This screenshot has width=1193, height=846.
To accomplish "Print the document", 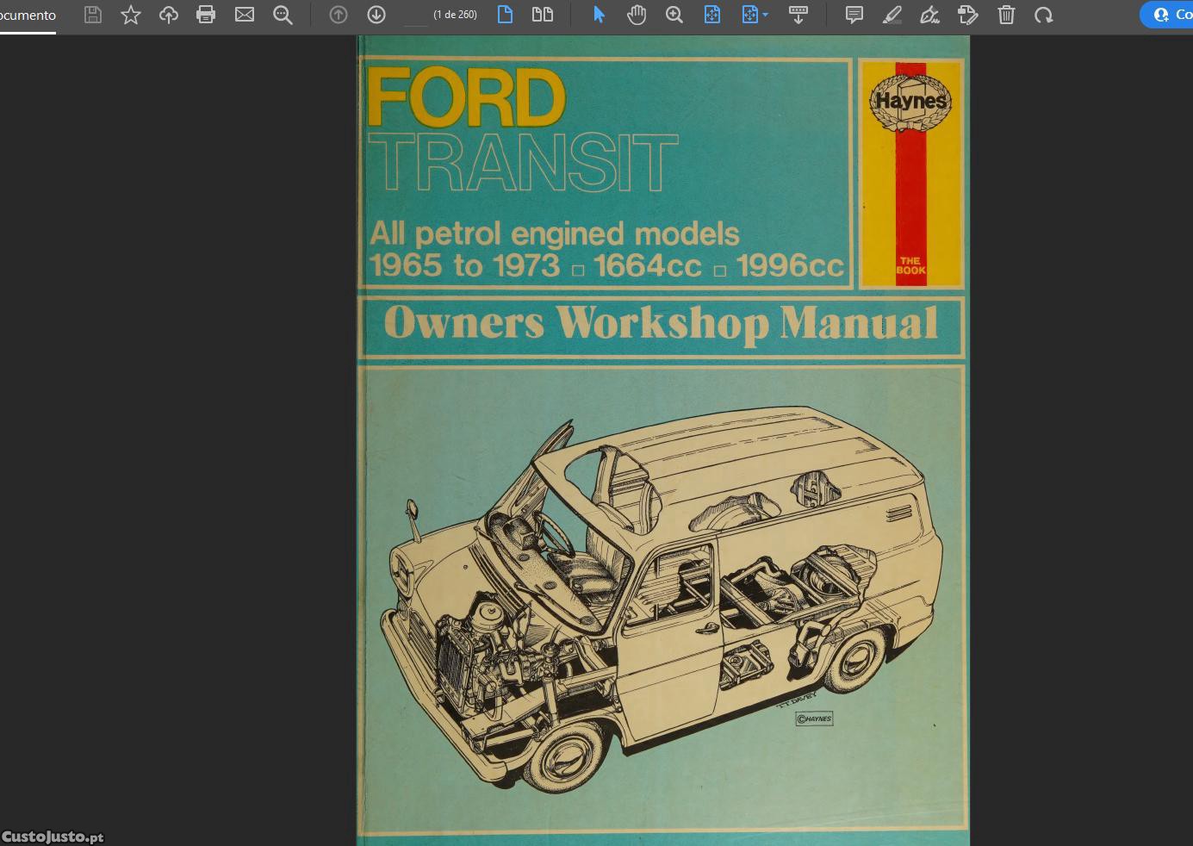I will 206,15.
